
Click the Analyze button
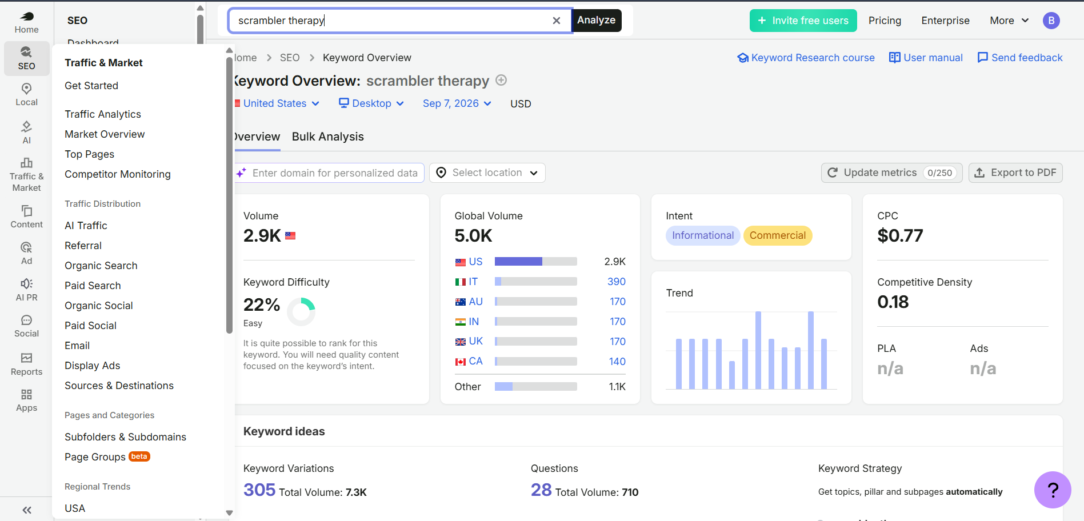[x=596, y=21]
